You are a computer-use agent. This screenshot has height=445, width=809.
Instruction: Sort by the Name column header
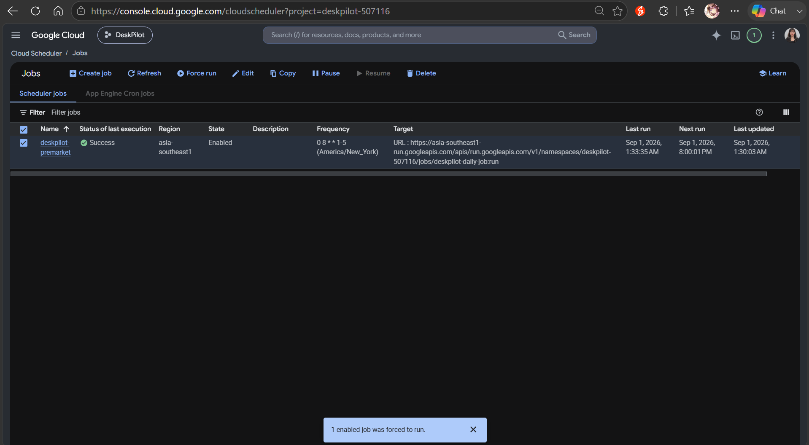pyautogui.click(x=54, y=129)
